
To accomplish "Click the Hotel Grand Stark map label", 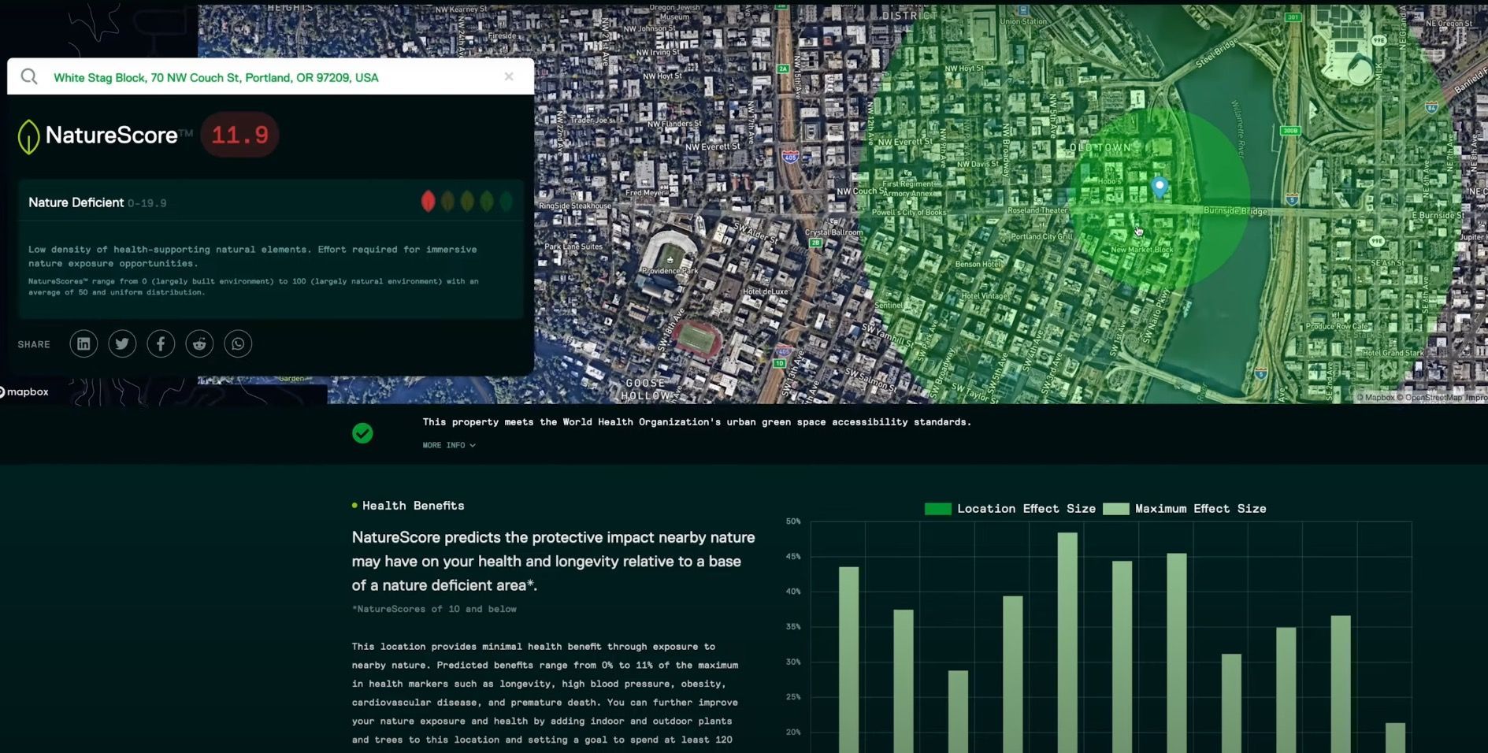I will (1393, 353).
